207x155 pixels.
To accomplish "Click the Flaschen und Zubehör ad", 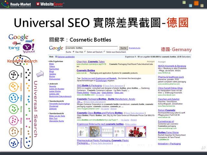I will coord(169,99).
